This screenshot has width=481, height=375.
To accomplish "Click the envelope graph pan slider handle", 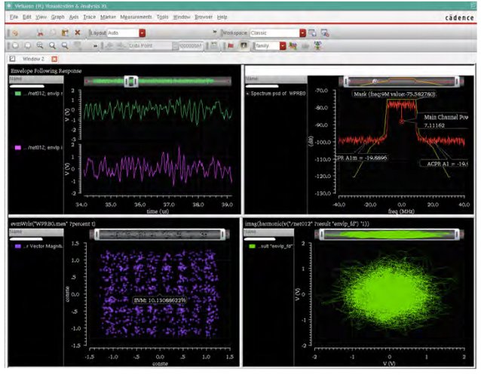I will [x=131, y=81].
